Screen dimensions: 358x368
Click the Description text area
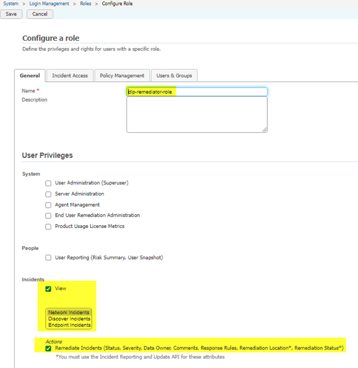click(197, 115)
